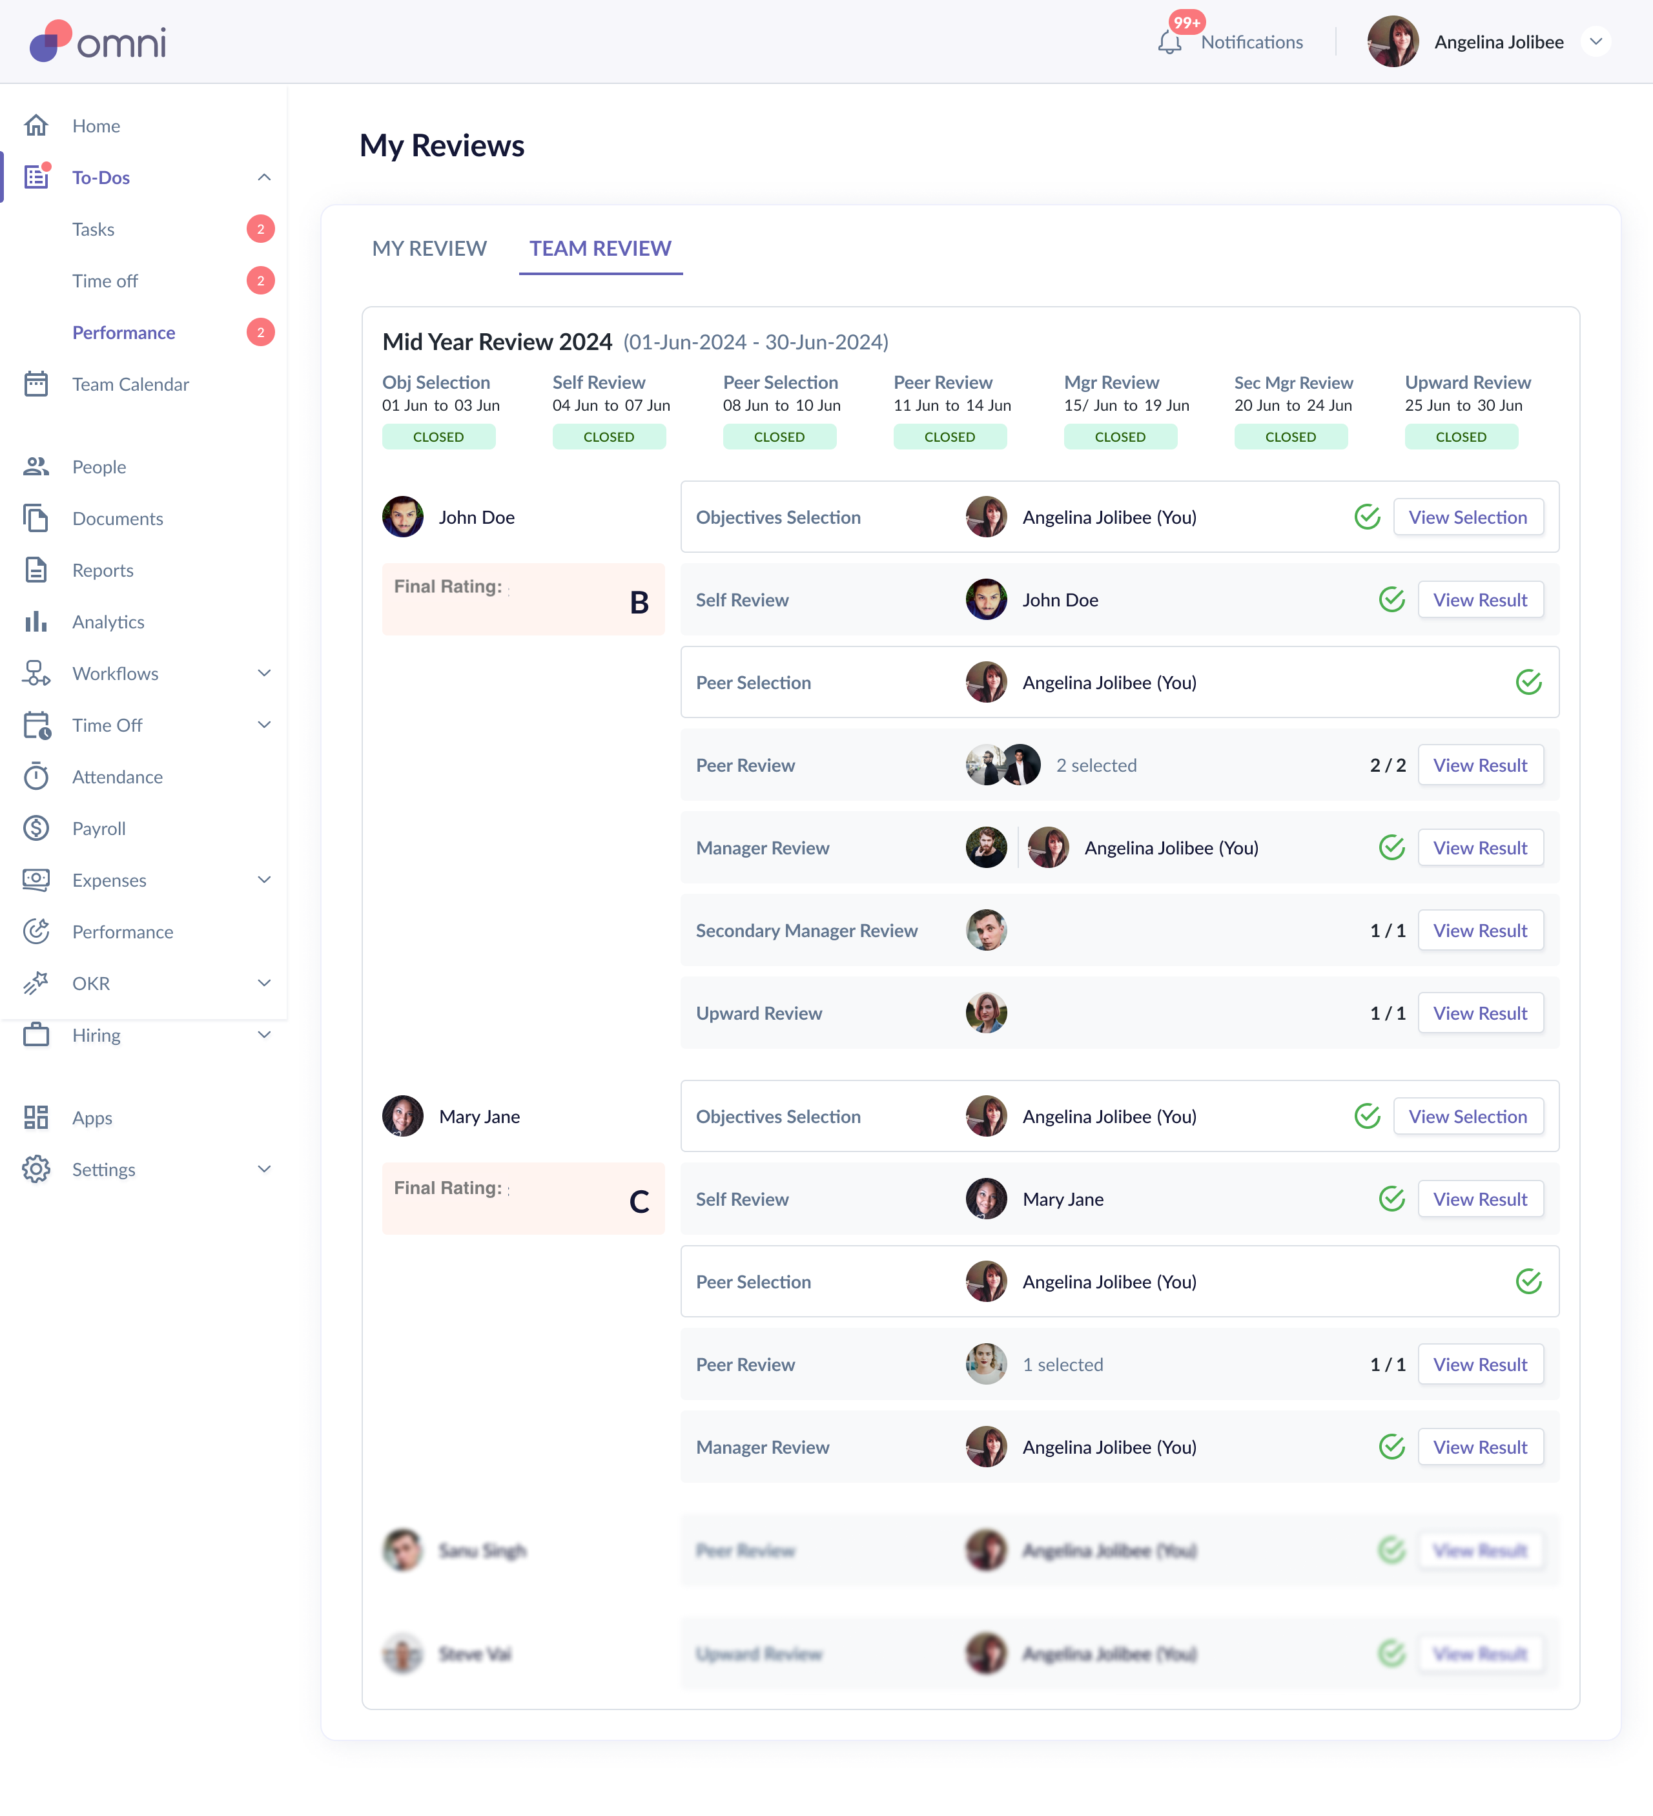Click the Team Calendar icon
This screenshot has width=1653, height=1816.
[36, 384]
